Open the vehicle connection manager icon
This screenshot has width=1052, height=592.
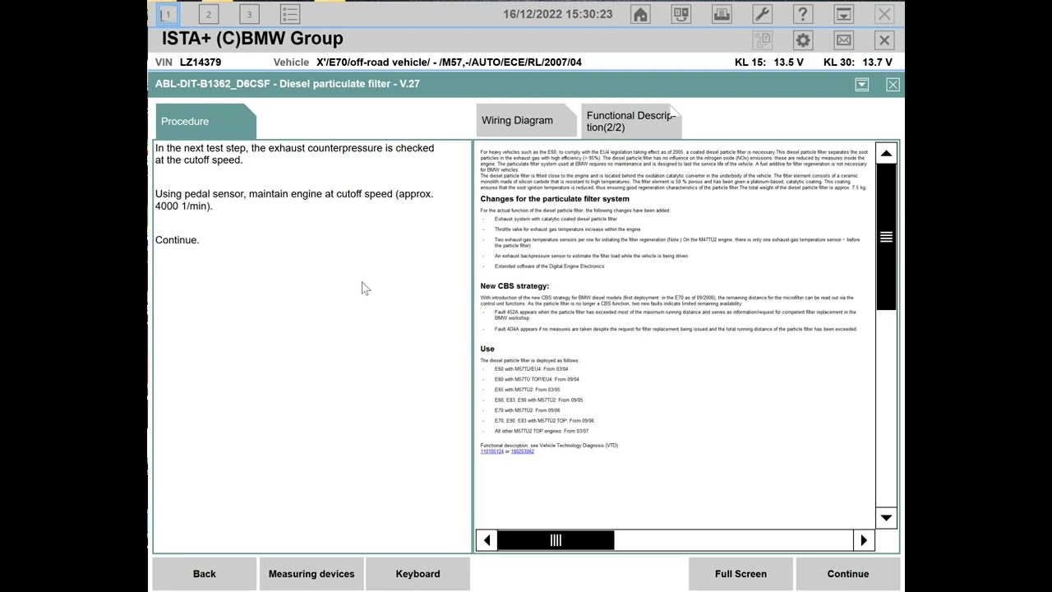point(681,14)
